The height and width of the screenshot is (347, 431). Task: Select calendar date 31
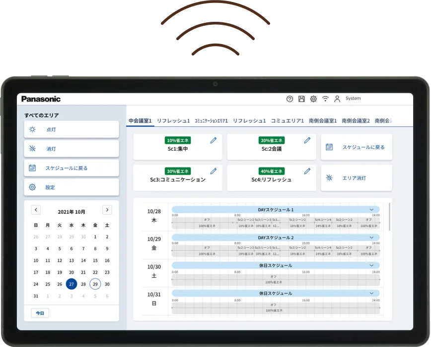(36, 296)
